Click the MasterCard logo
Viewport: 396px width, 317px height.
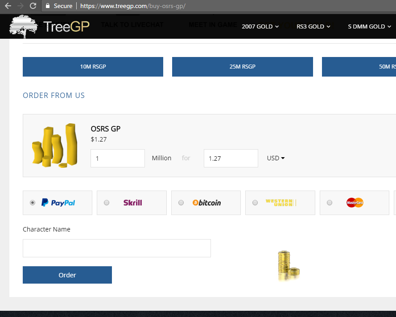point(355,203)
